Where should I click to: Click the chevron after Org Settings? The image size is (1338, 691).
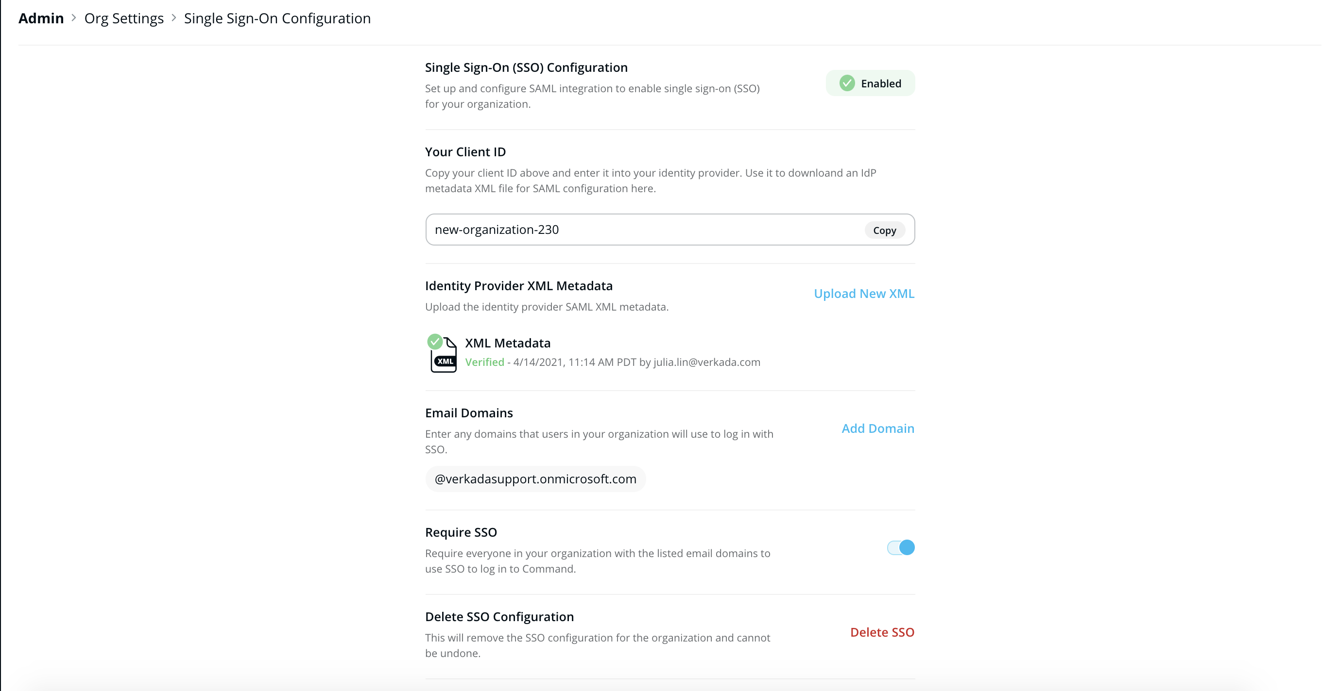174,18
